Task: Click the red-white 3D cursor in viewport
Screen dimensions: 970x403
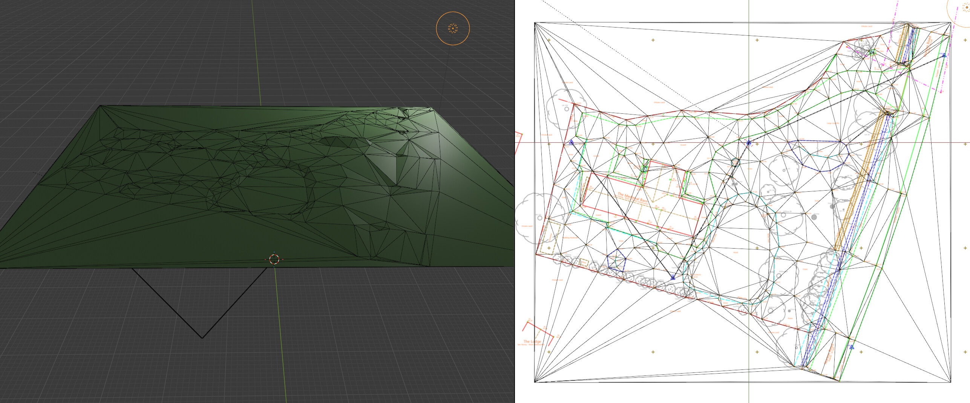Action: (x=274, y=259)
